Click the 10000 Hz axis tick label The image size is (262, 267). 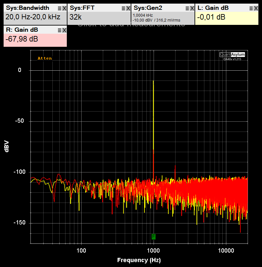point(226,251)
